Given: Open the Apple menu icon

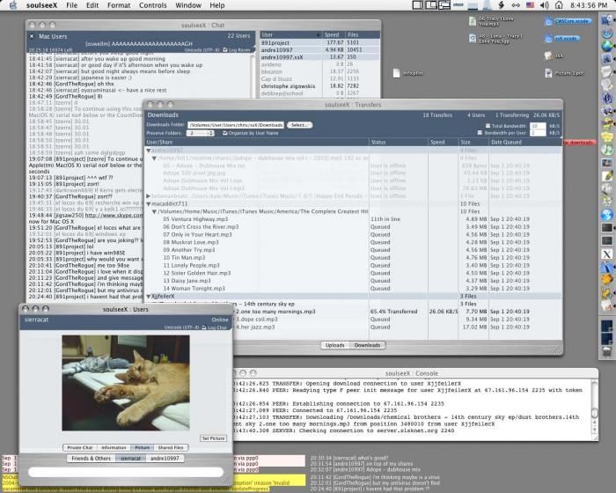Looking at the screenshot, I should (13, 5).
